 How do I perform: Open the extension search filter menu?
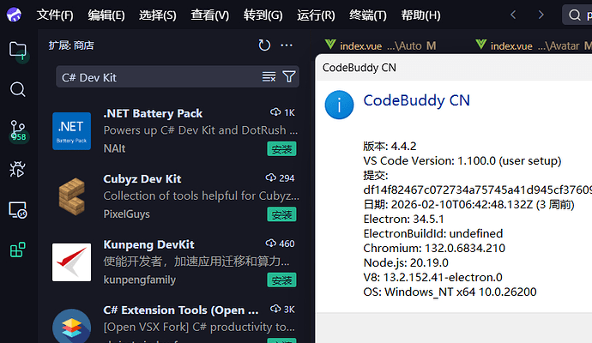289,77
